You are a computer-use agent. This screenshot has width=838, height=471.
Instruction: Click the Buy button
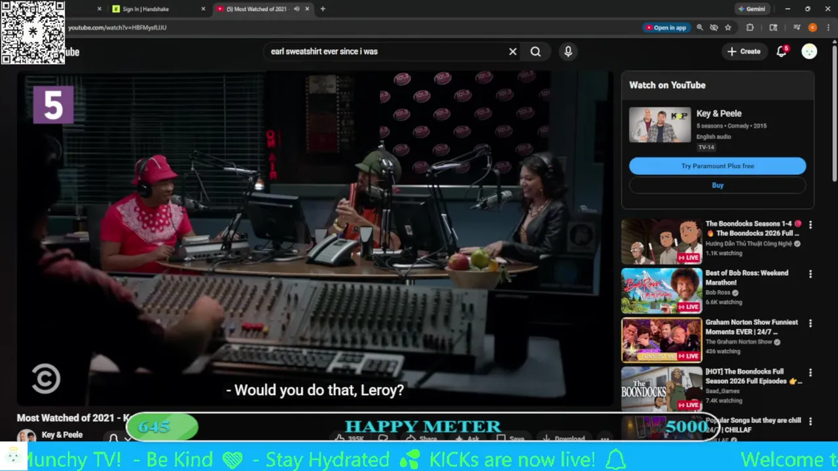[x=718, y=185]
